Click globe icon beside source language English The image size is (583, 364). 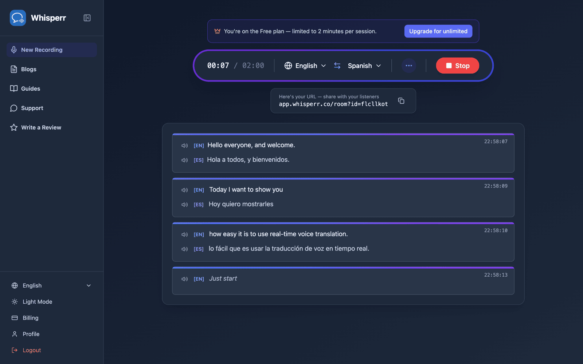point(288,66)
